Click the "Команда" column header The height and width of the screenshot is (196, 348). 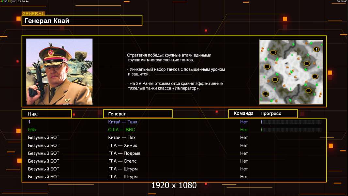click(x=244, y=114)
